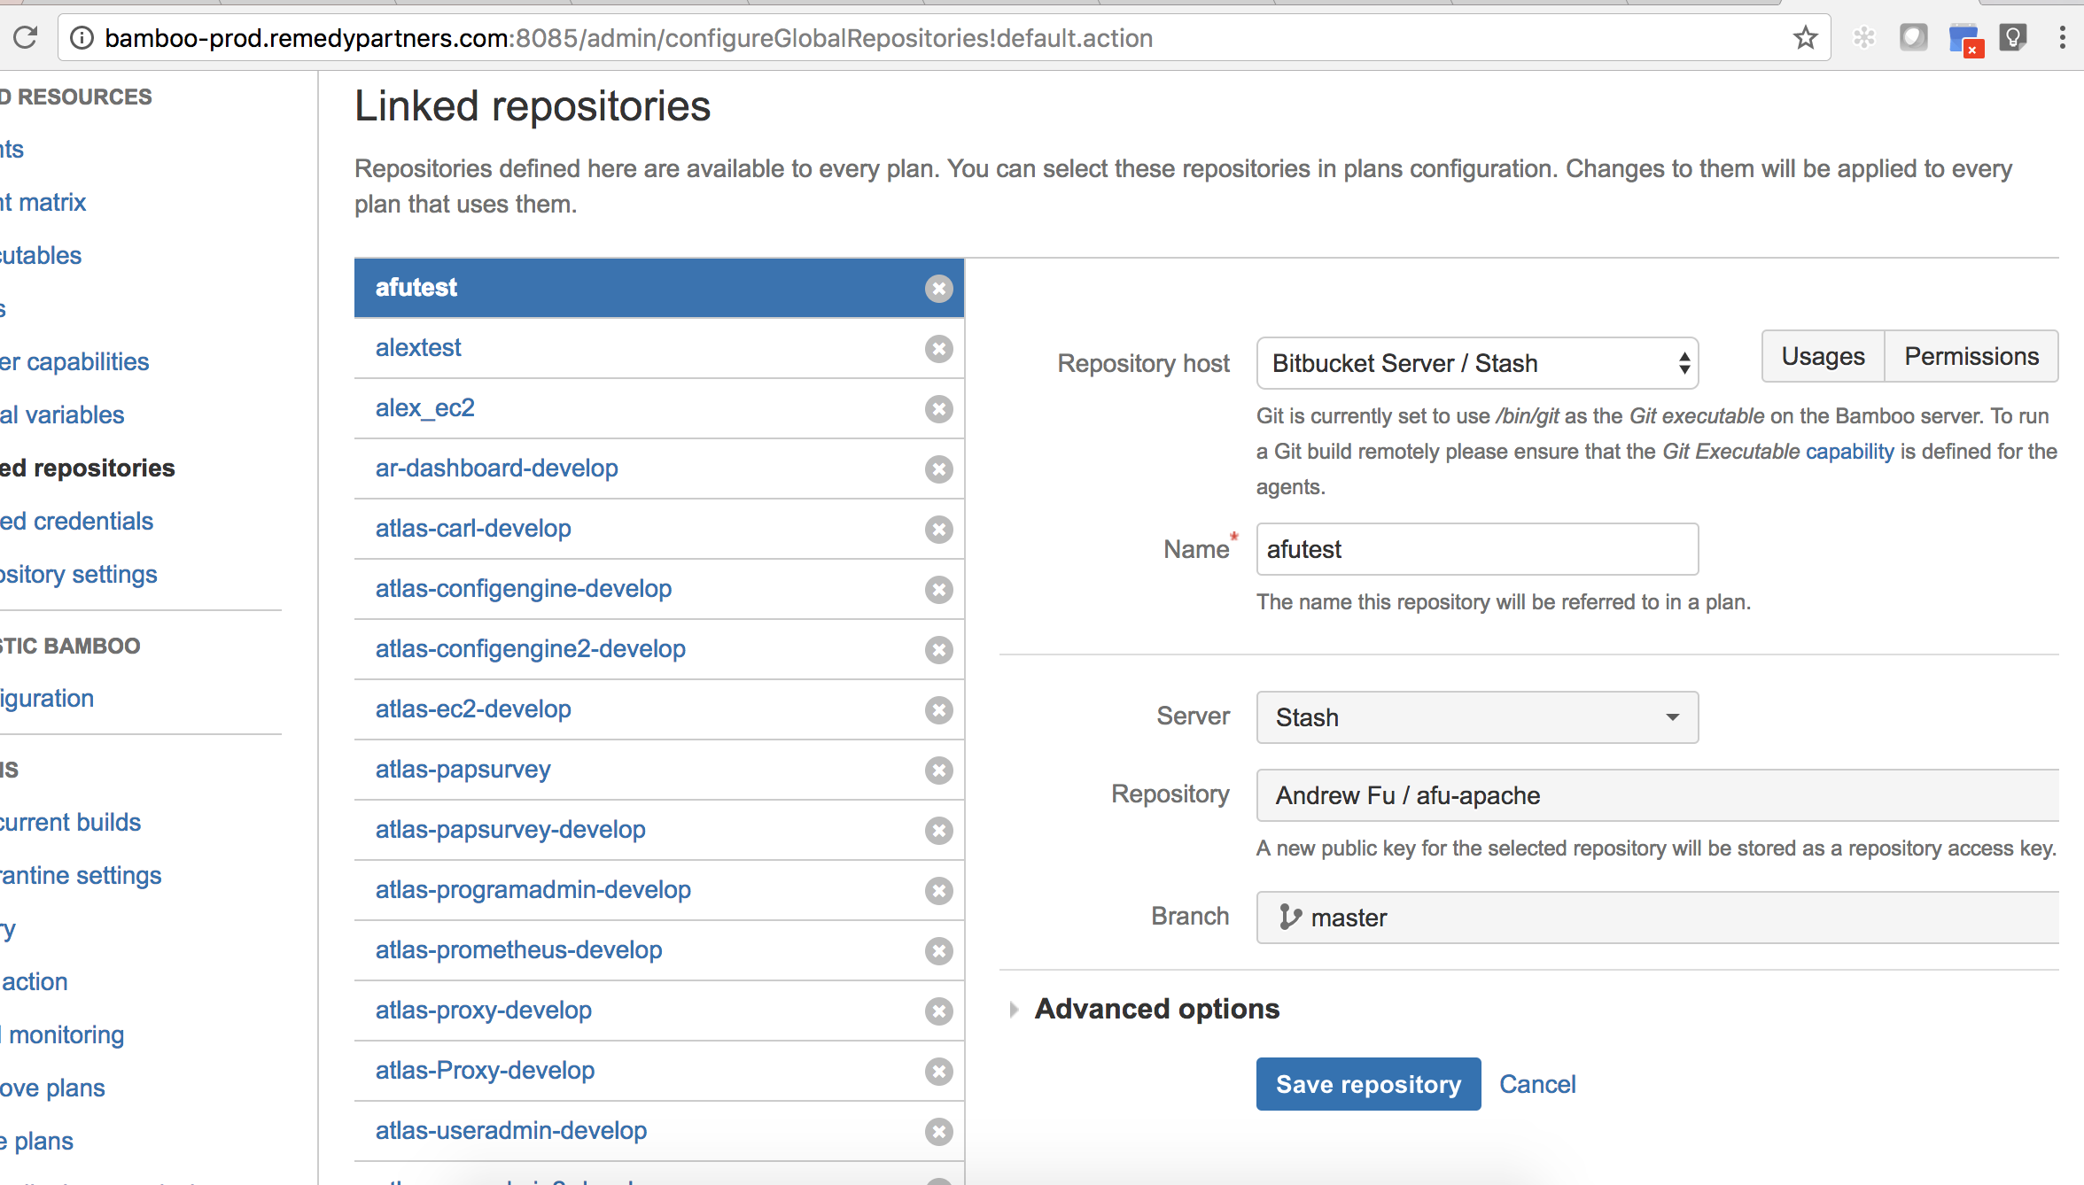
Task: Delete the alextest linked repository
Action: pos(938,348)
